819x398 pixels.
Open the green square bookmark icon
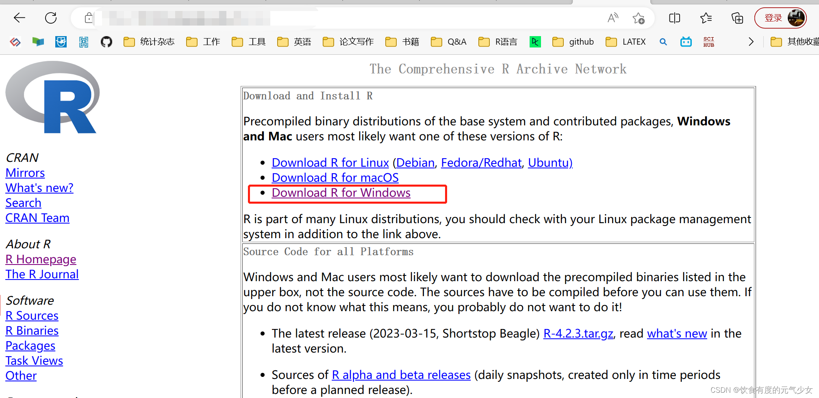click(535, 42)
